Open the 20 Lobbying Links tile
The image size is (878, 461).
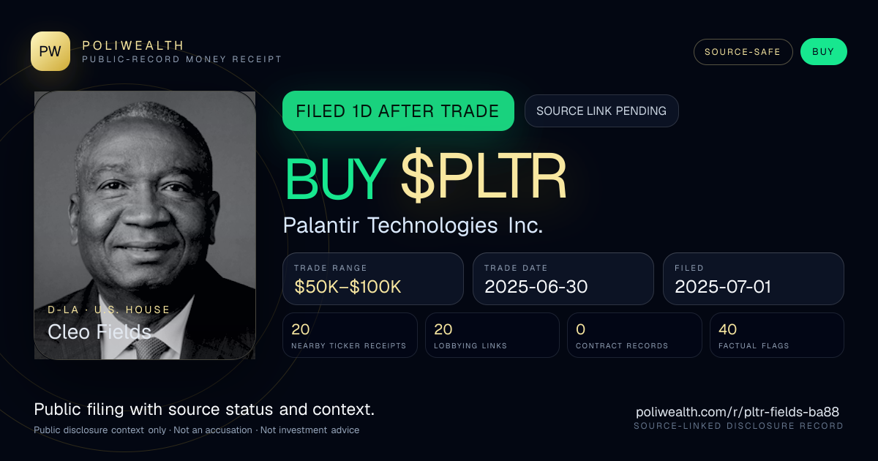pyautogui.click(x=492, y=335)
